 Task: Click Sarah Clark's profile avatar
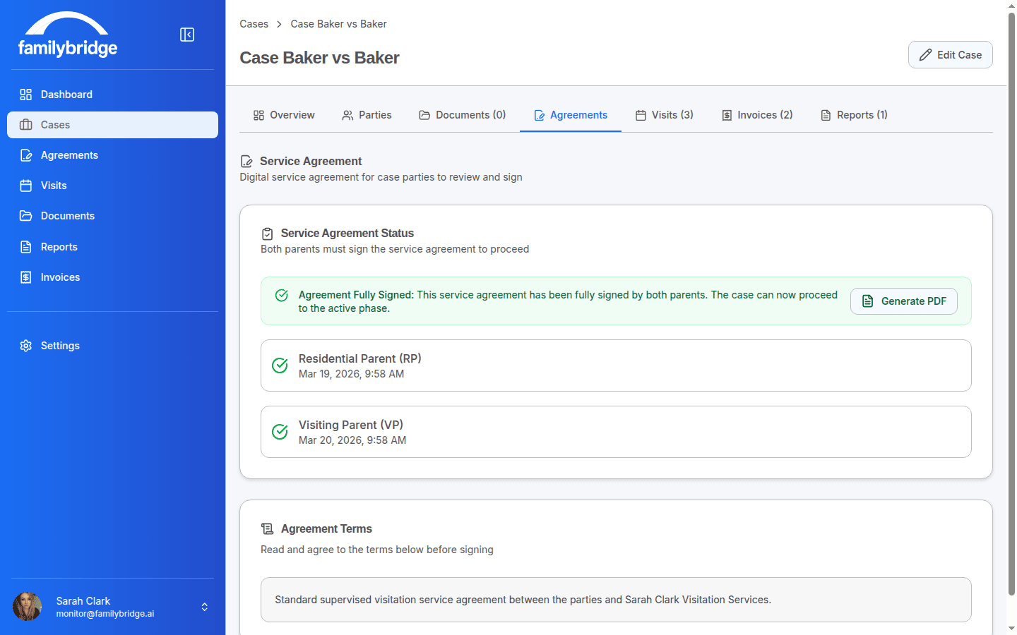pyautogui.click(x=27, y=606)
